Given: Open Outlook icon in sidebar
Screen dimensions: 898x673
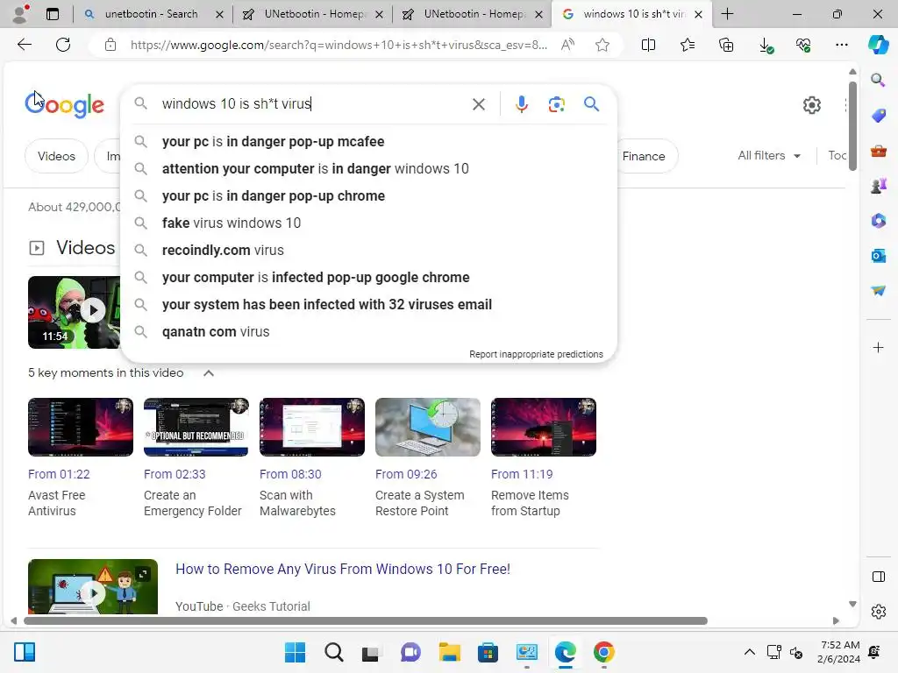Looking at the screenshot, I should pyautogui.click(x=879, y=255).
